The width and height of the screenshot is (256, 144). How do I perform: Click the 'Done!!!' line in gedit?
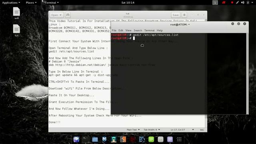pos(54,122)
